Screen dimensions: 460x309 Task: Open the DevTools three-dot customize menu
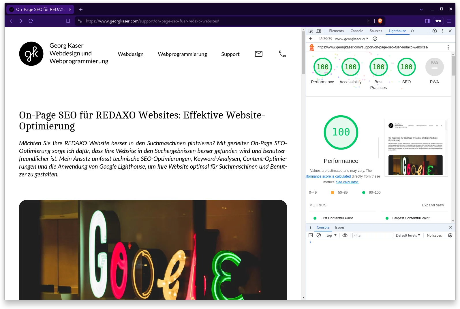443,31
